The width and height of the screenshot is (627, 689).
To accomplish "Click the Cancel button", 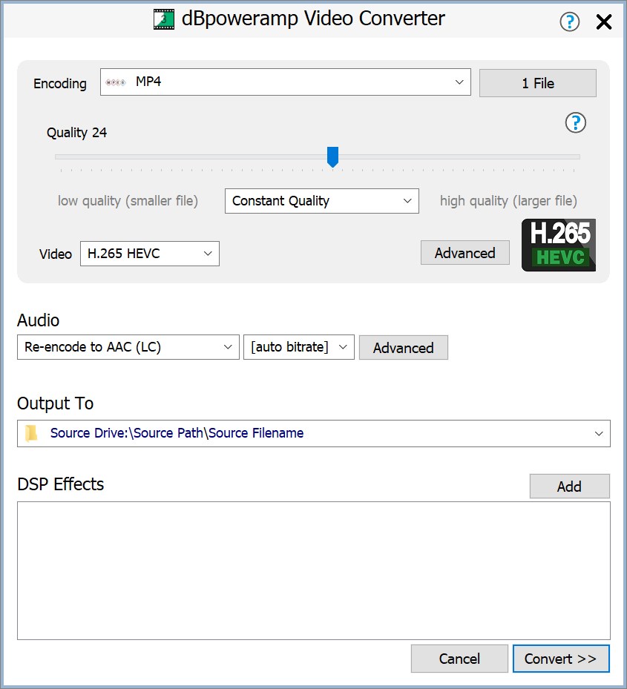I will [x=459, y=659].
